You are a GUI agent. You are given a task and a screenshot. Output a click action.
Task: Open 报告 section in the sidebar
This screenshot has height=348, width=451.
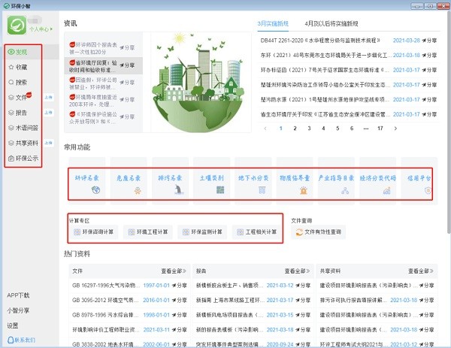tap(18, 113)
